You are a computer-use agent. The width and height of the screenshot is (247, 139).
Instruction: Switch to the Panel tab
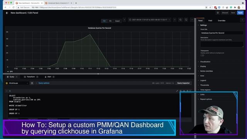(200, 20)
